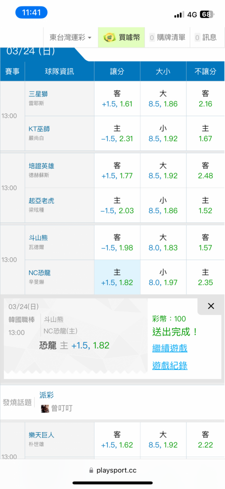225x489 pixels.
Task: Open the 訊息 tab
Action: [206, 38]
